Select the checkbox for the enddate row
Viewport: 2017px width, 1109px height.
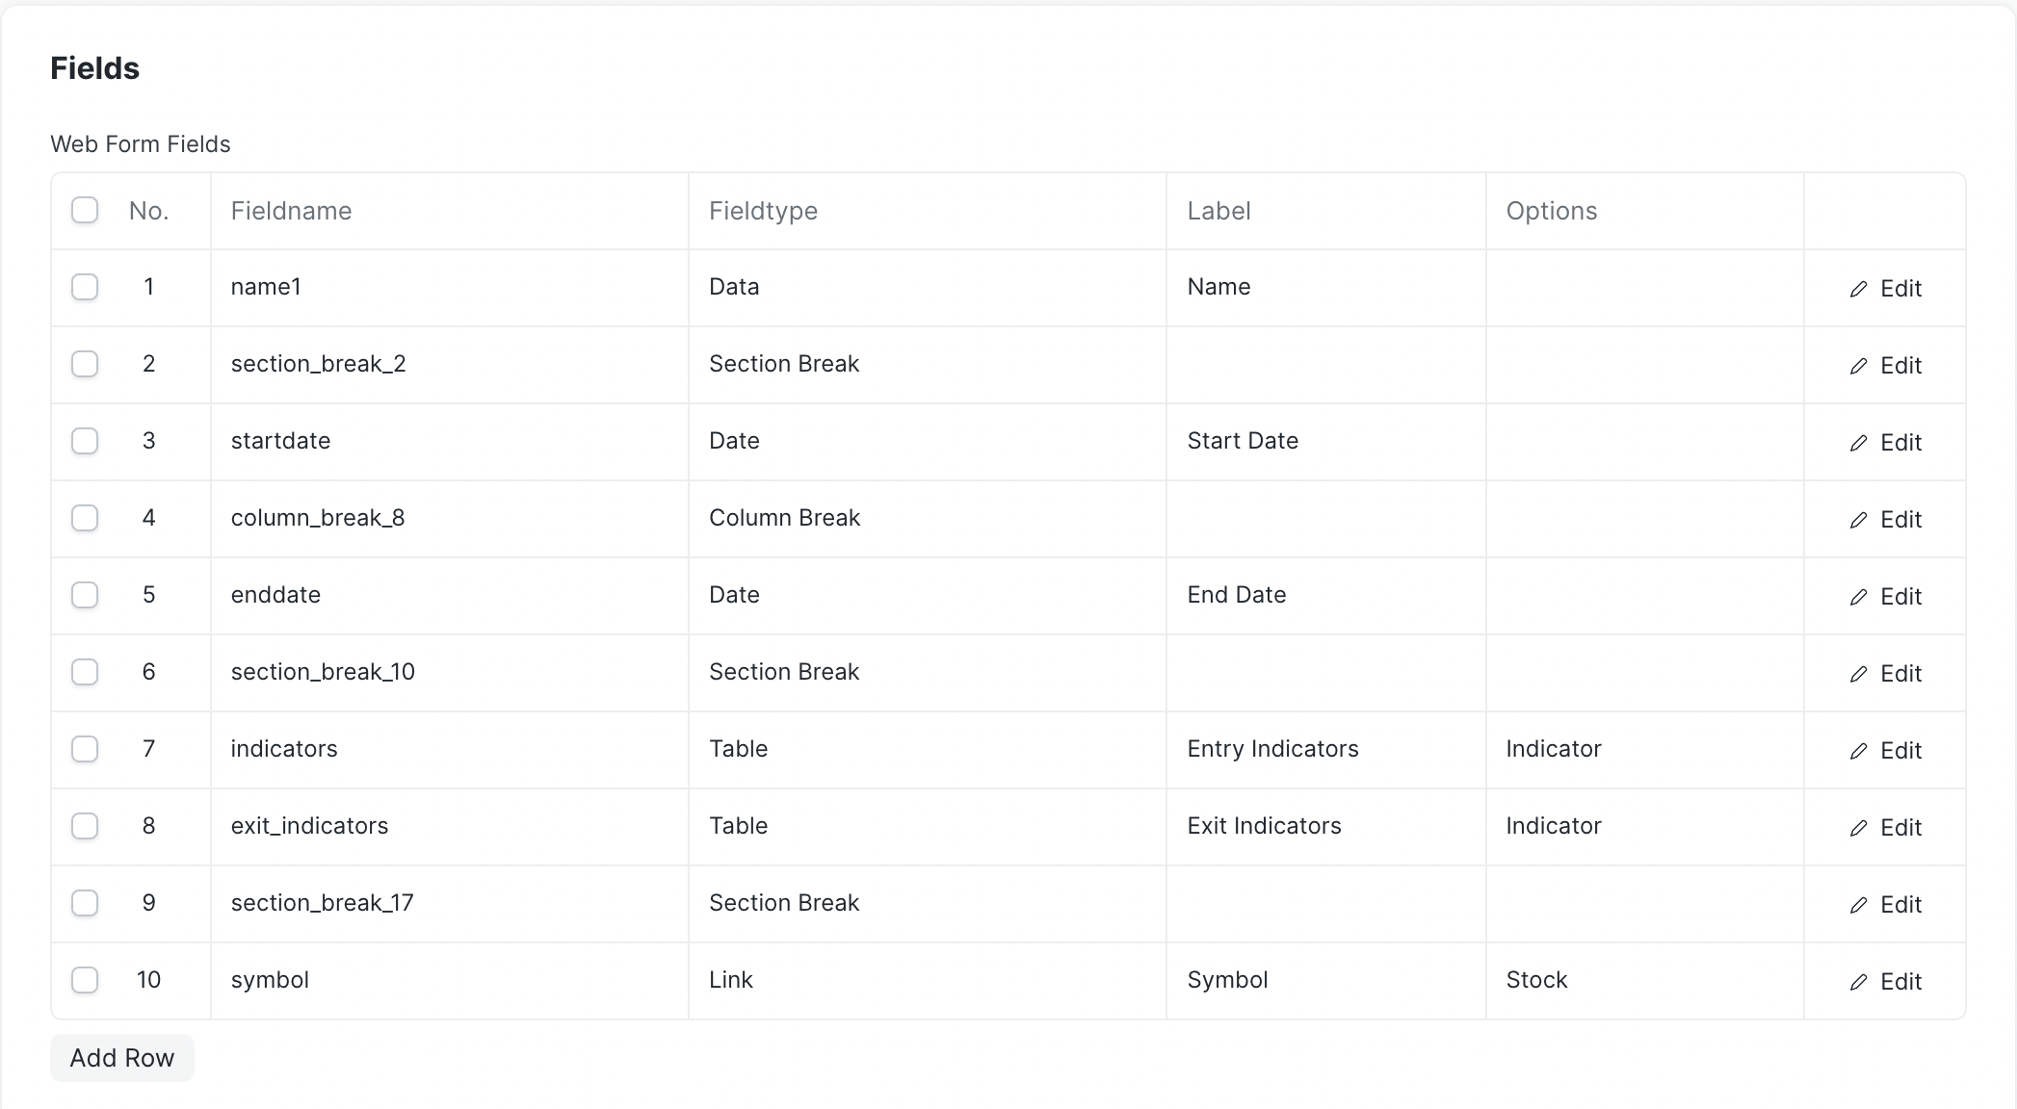click(85, 595)
